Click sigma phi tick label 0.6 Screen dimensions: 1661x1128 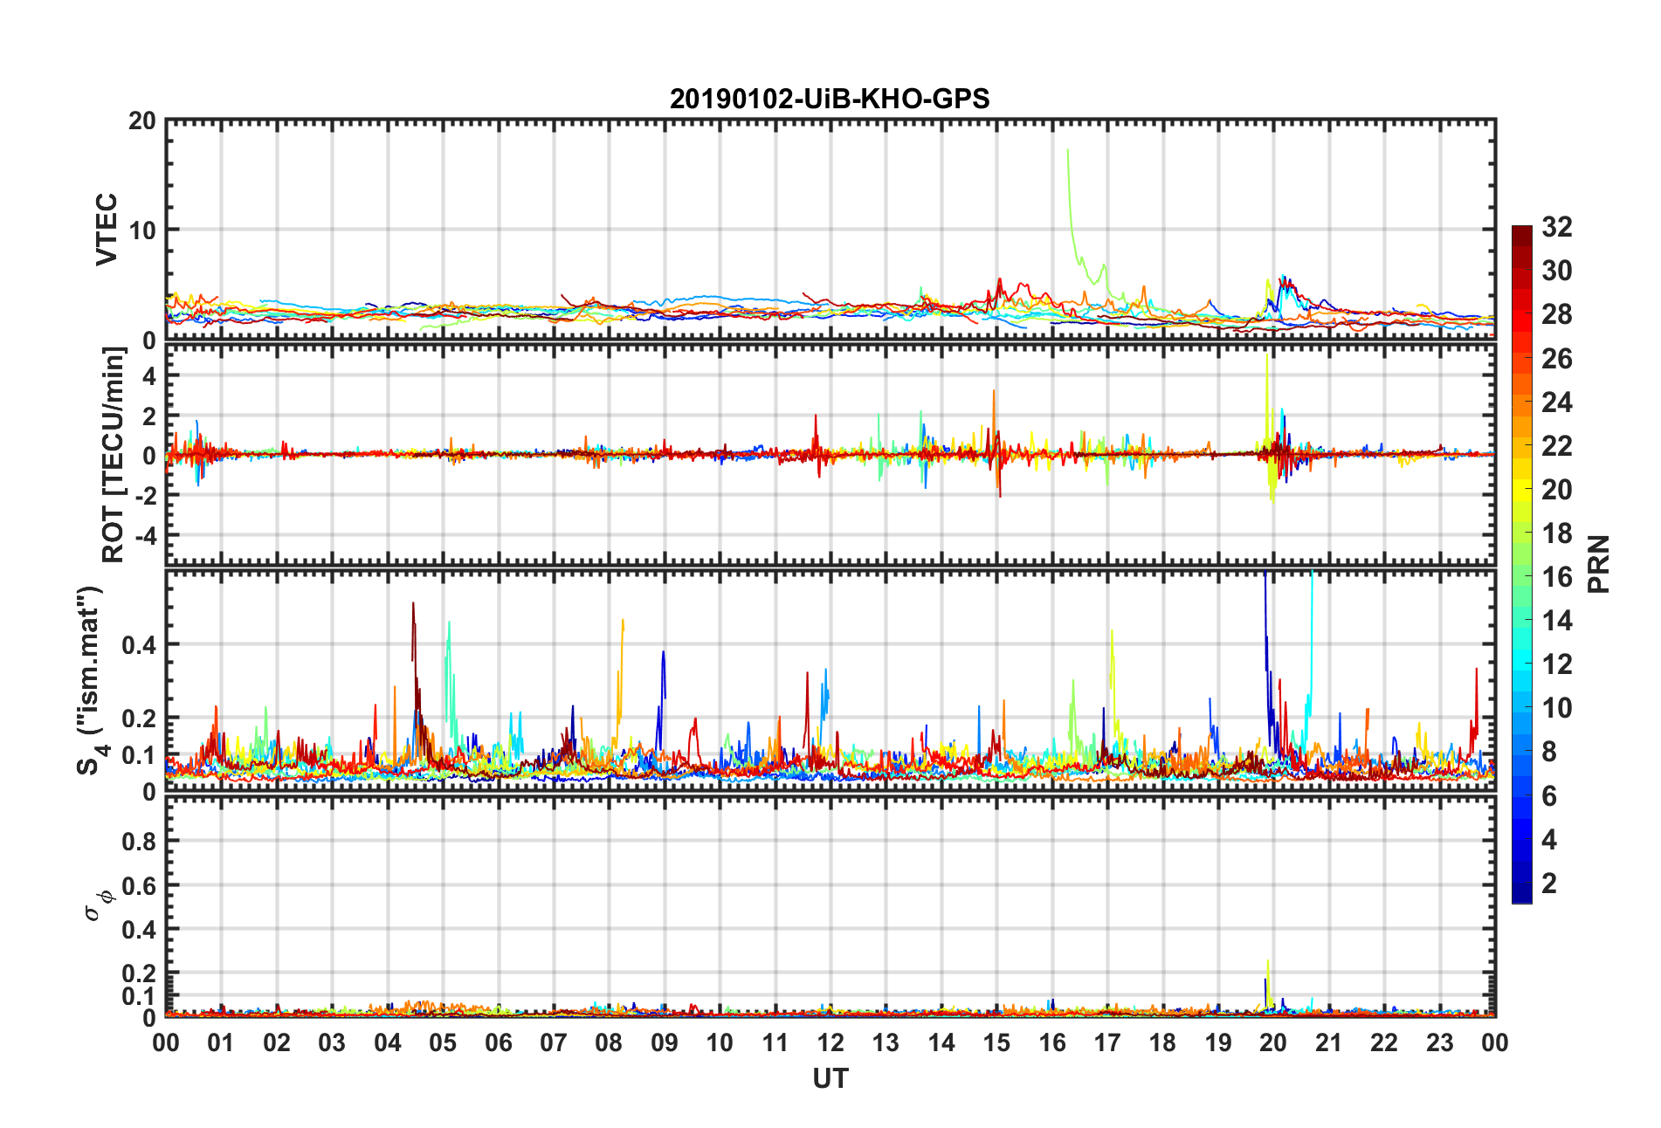tap(139, 885)
